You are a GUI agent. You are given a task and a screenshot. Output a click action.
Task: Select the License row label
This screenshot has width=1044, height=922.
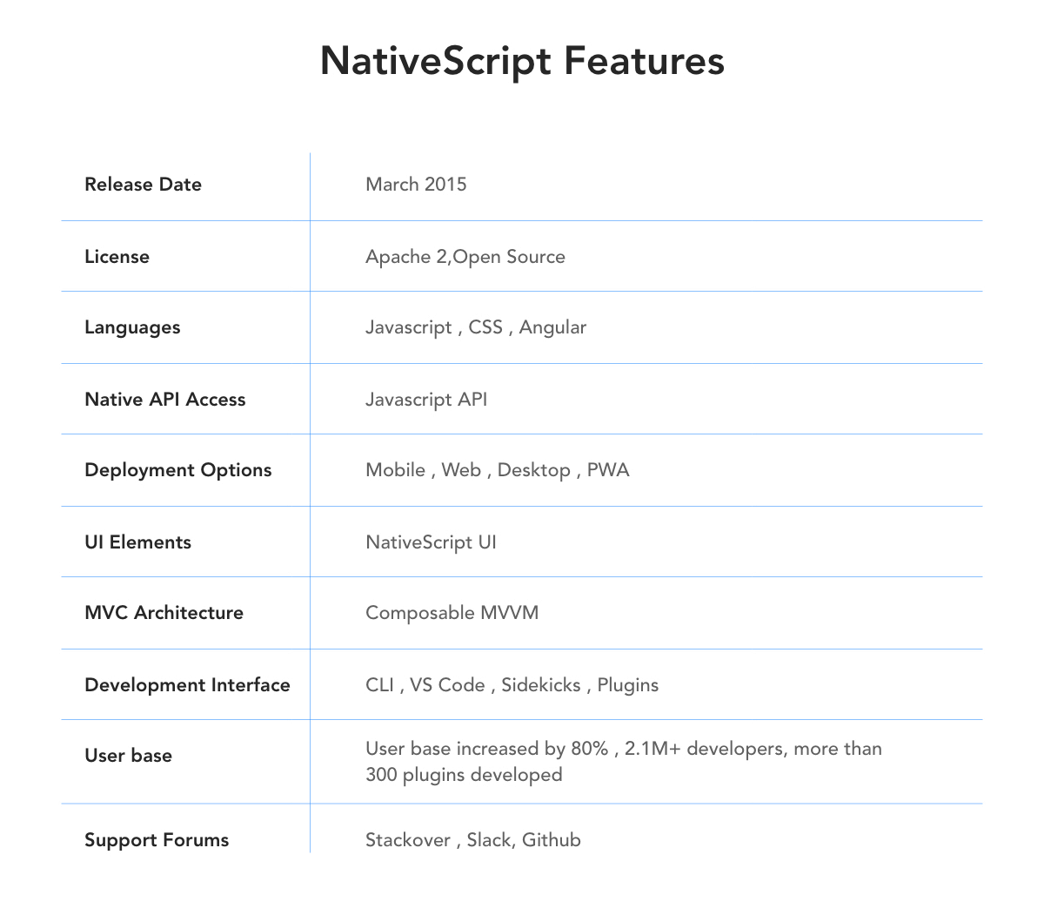click(117, 256)
